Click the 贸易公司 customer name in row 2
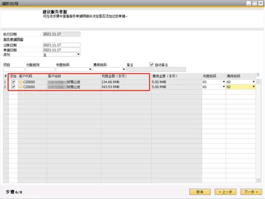265x199 pixels. (x=73, y=87)
